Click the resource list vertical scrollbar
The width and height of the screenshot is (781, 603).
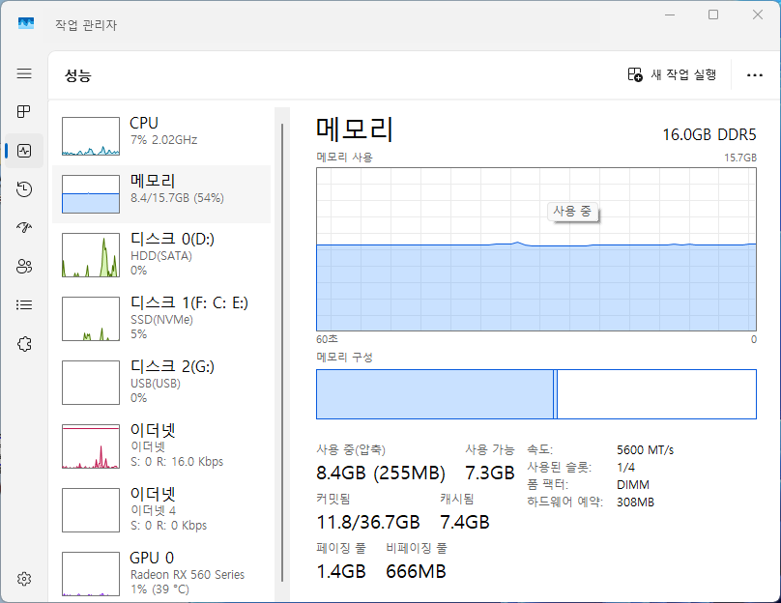pos(282,353)
